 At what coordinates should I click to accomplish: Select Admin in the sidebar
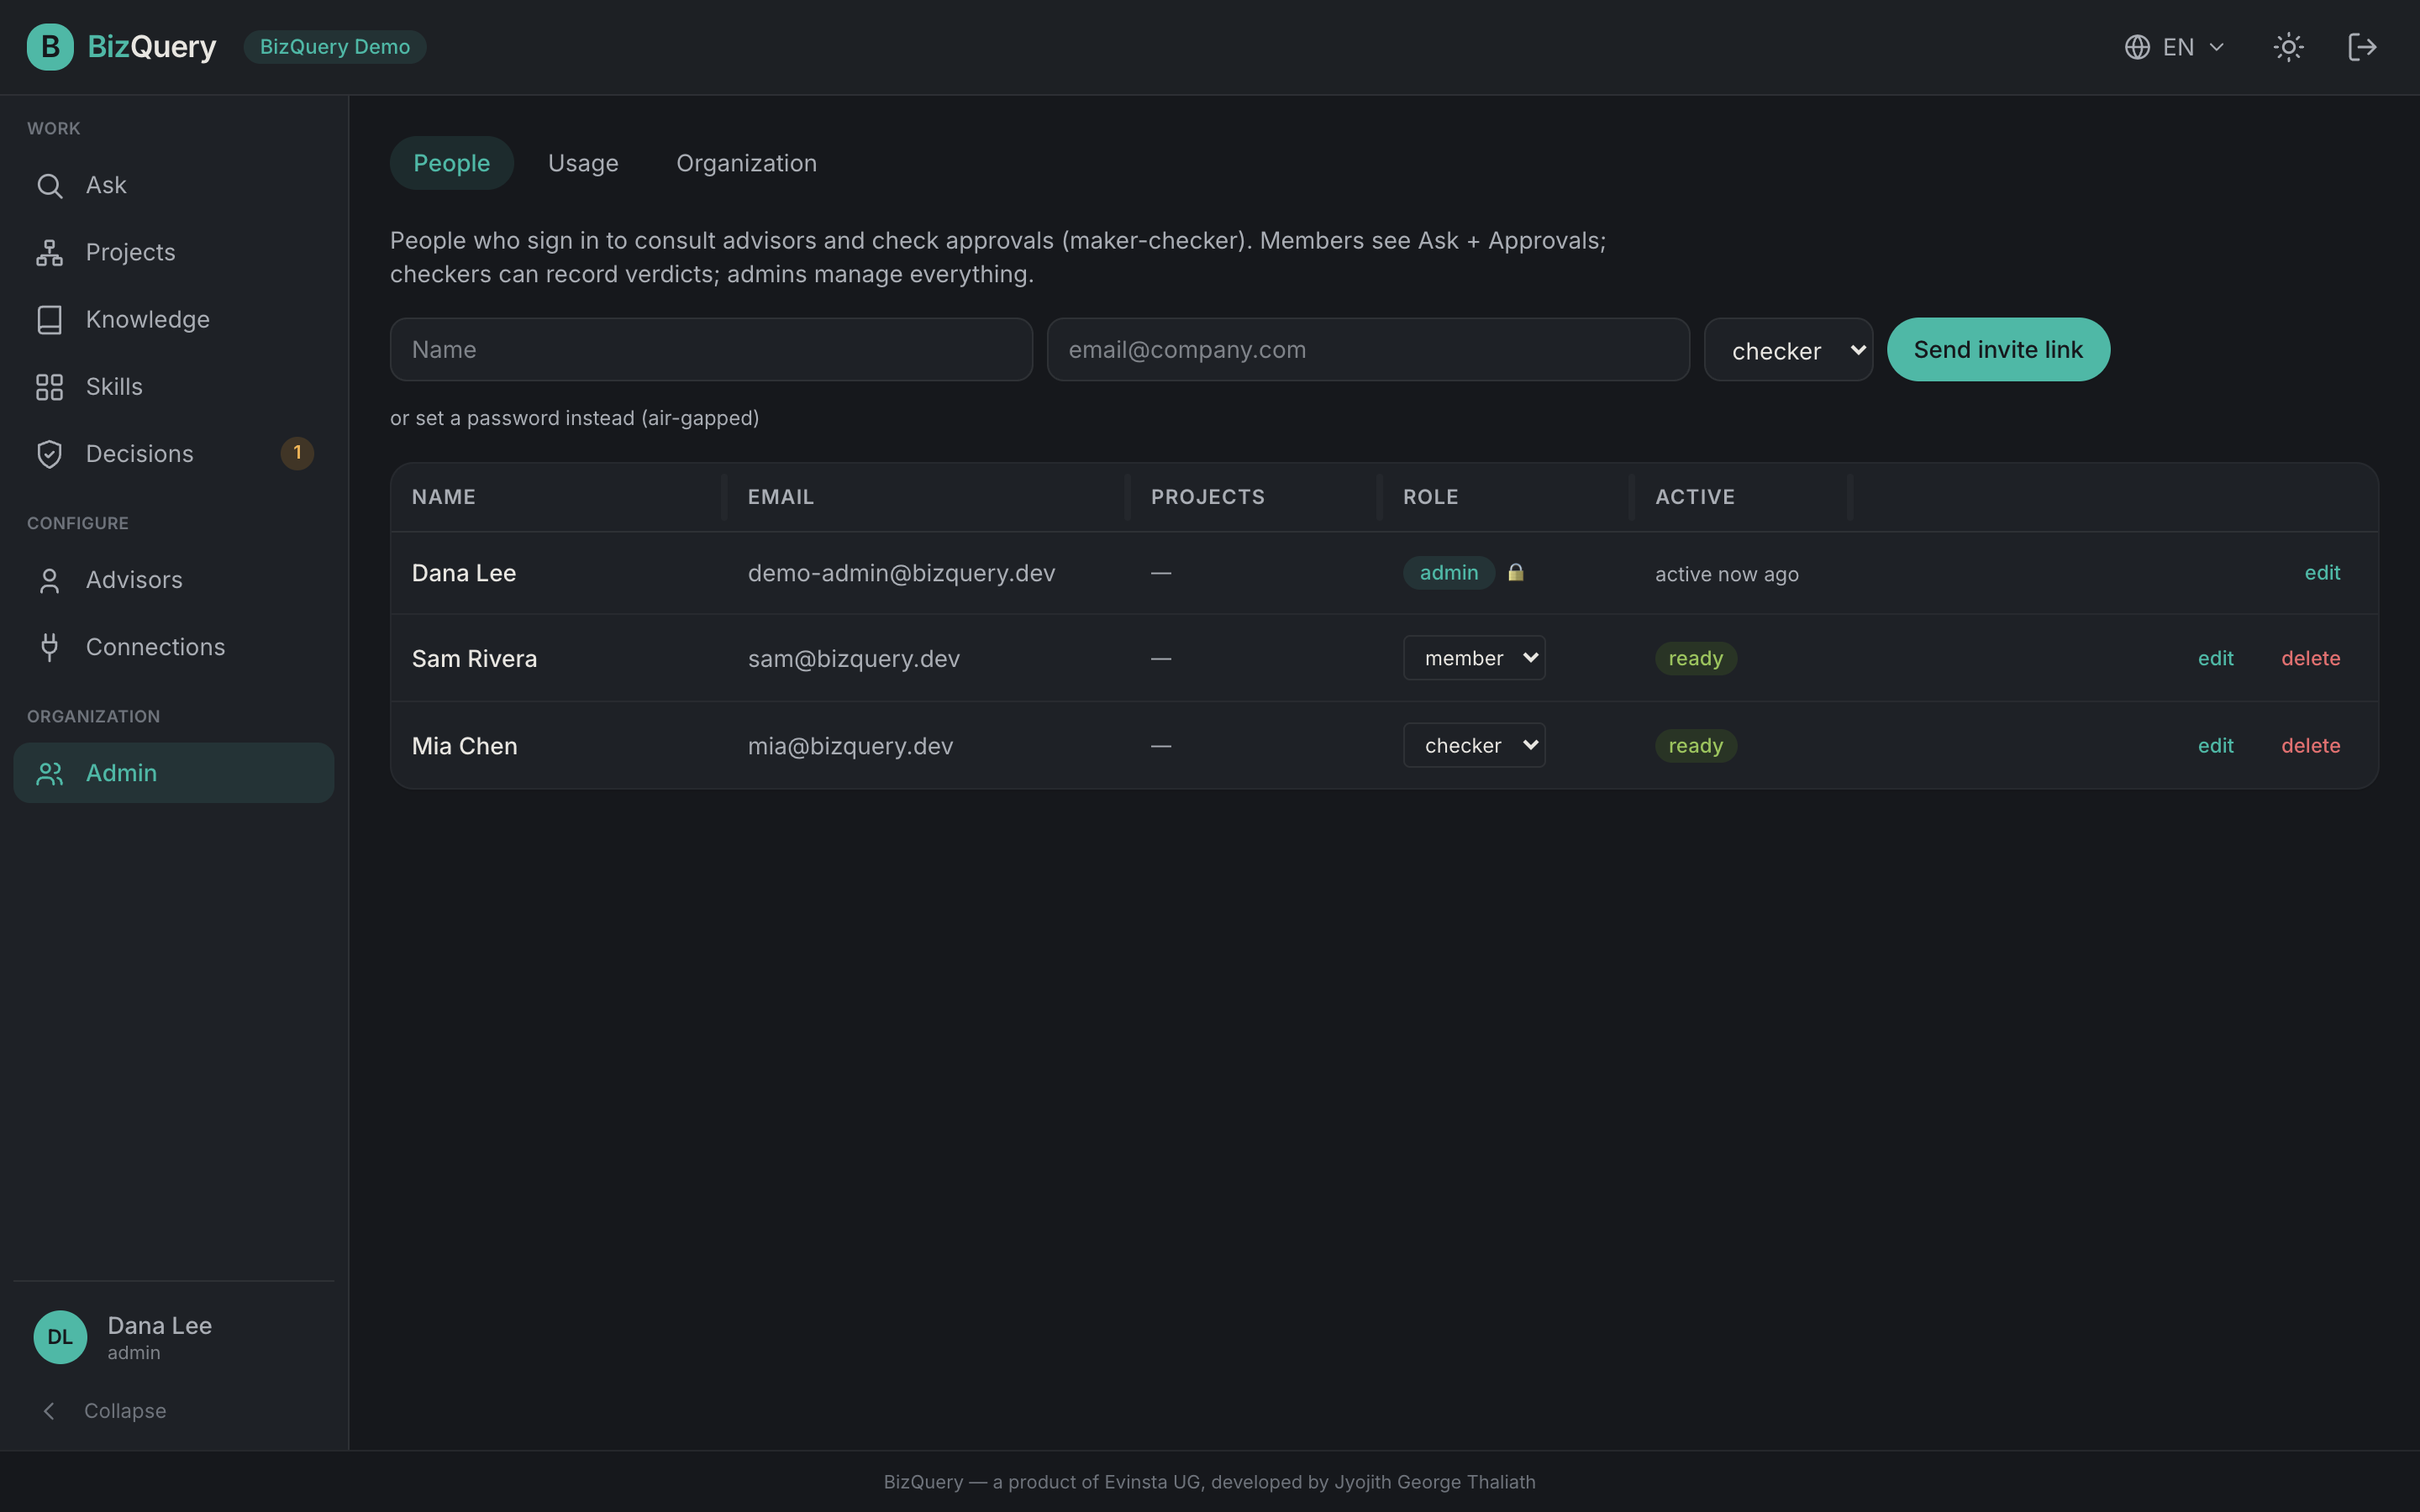pyautogui.click(x=174, y=773)
